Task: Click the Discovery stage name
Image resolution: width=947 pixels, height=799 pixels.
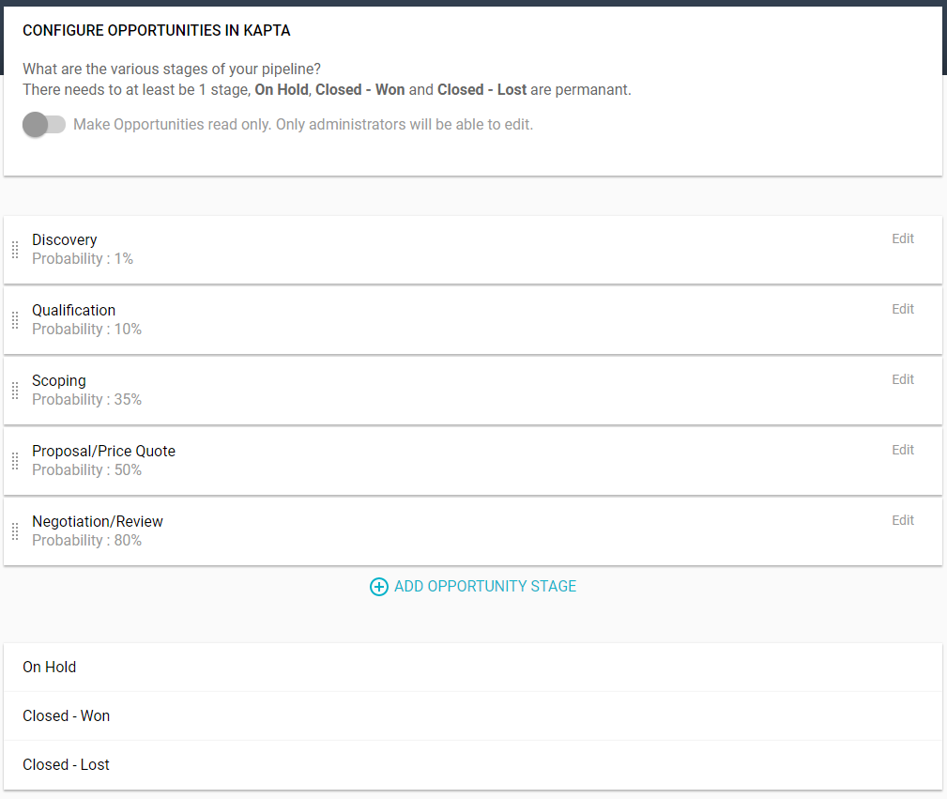Action: (x=64, y=239)
